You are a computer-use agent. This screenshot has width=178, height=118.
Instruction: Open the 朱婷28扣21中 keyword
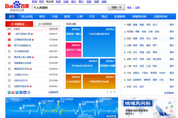pos(21,81)
